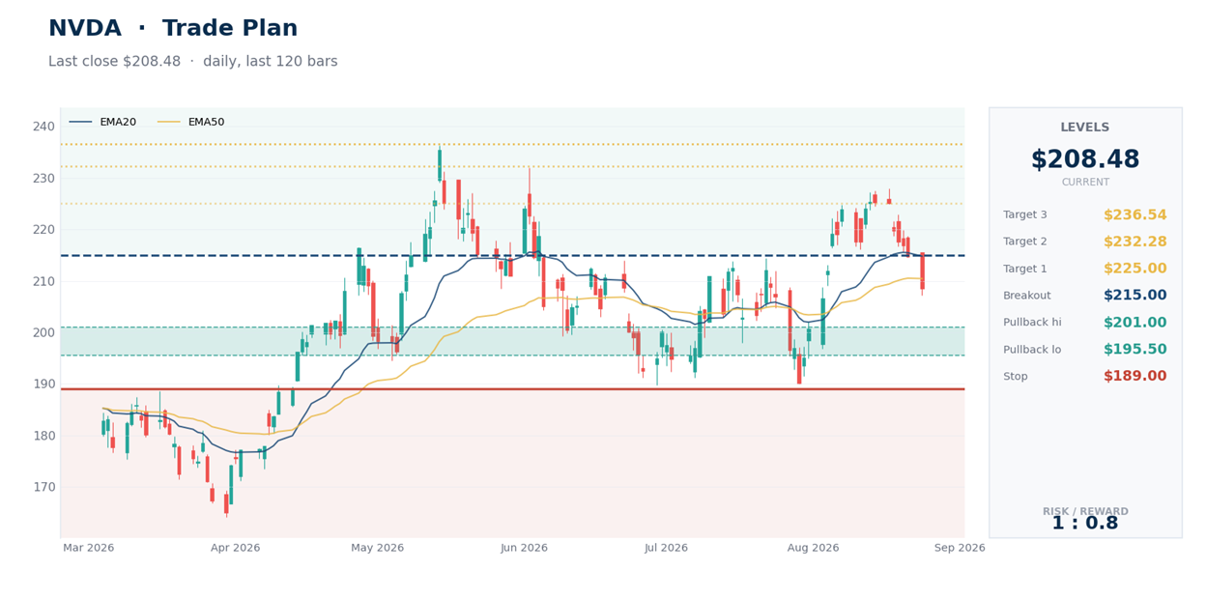
Task: Click the Target 1 label
Action: point(1025,269)
